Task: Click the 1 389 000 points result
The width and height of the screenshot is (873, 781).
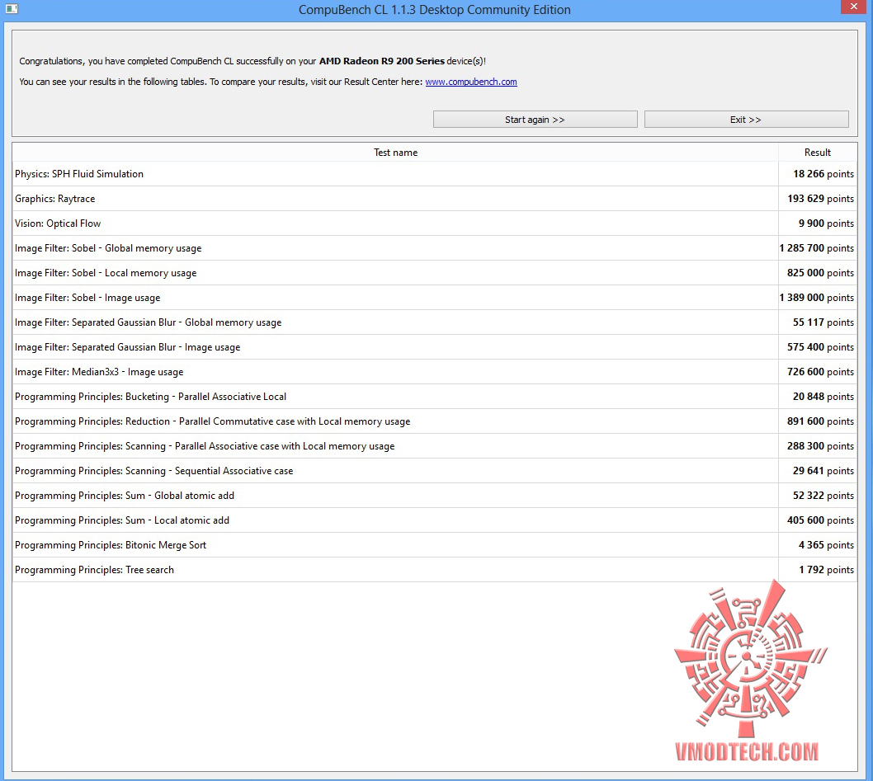Action: [x=817, y=298]
